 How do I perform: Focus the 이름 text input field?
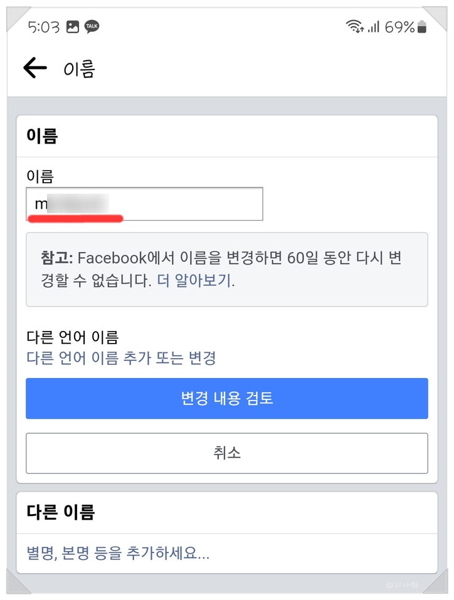pos(144,204)
